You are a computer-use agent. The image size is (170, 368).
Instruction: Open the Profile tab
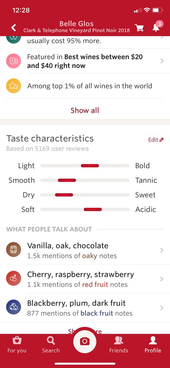tap(153, 345)
